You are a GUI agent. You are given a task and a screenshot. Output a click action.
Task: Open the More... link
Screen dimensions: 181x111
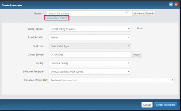140,28
